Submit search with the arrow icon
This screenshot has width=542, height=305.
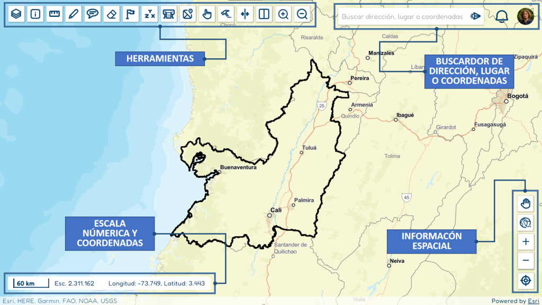[475, 16]
